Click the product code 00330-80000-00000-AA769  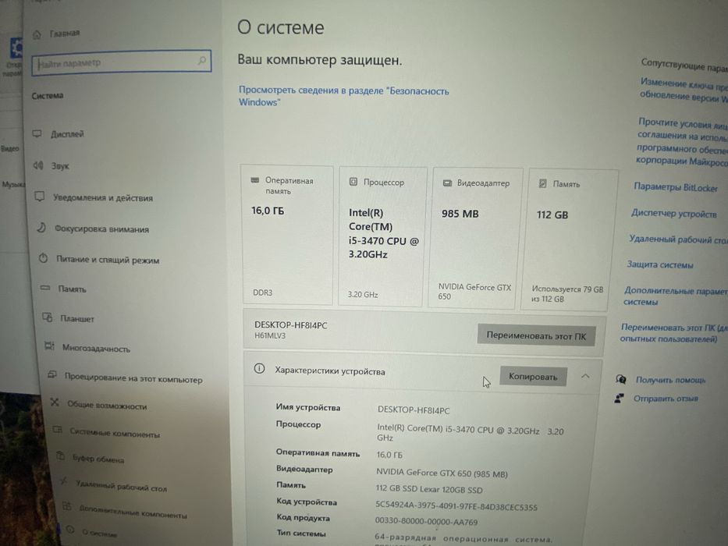[x=426, y=521]
